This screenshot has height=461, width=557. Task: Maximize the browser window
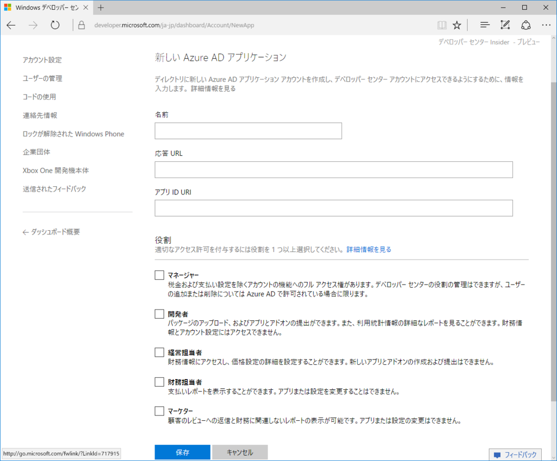[x=524, y=8]
